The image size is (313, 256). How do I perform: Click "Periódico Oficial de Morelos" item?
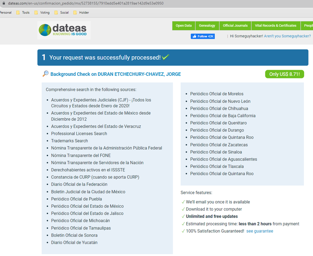coord(217,94)
